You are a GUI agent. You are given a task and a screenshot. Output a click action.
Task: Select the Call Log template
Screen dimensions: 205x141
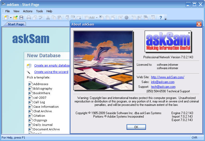pos(39,102)
